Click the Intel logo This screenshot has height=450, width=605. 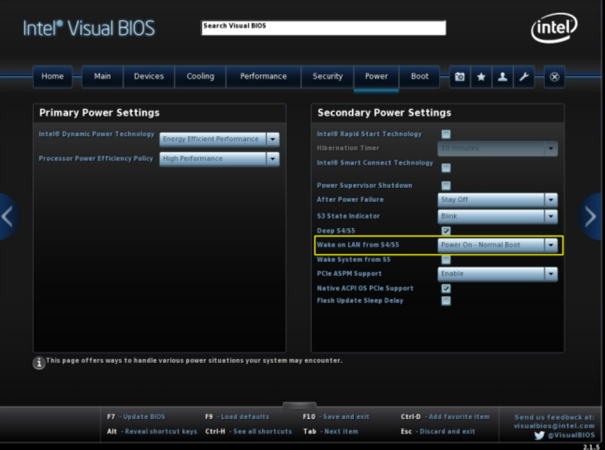(x=554, y=28)
